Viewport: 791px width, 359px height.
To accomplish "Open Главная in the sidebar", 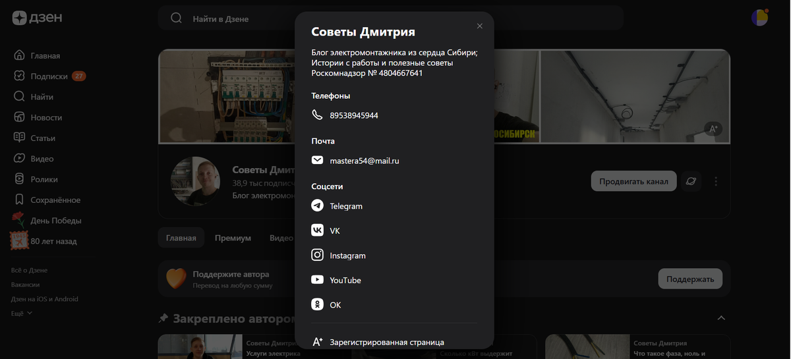I will 45,56.
